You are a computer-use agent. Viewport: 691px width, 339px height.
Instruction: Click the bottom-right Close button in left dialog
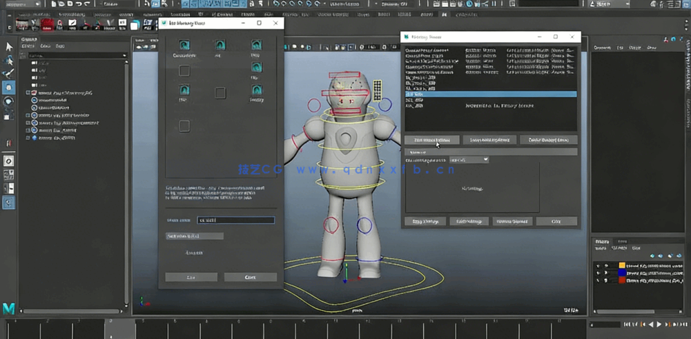[x=250, y=277]
